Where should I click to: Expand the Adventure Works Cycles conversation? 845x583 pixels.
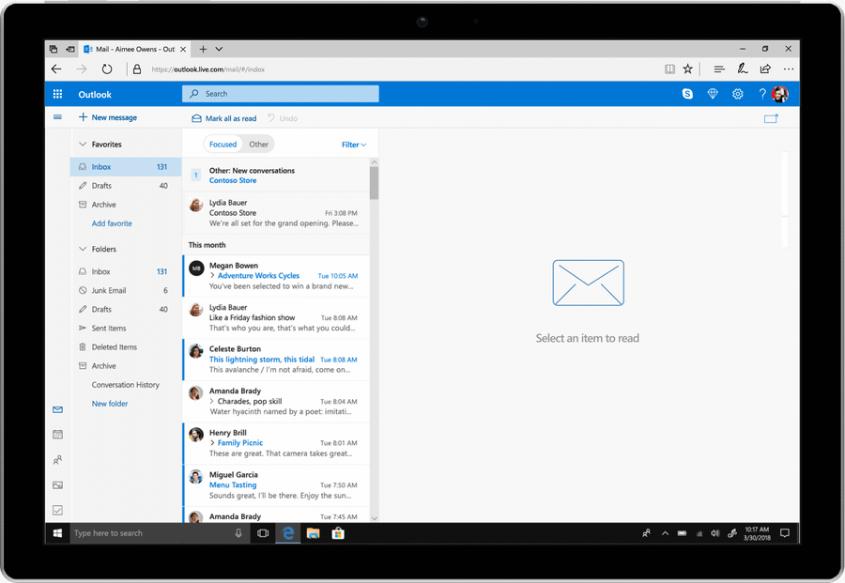[x=211, y=275]
